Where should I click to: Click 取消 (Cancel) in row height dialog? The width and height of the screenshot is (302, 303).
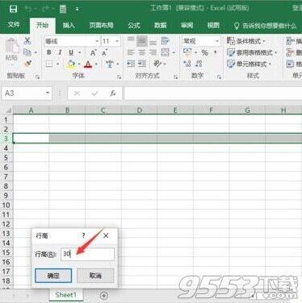[x=95, y=276]
